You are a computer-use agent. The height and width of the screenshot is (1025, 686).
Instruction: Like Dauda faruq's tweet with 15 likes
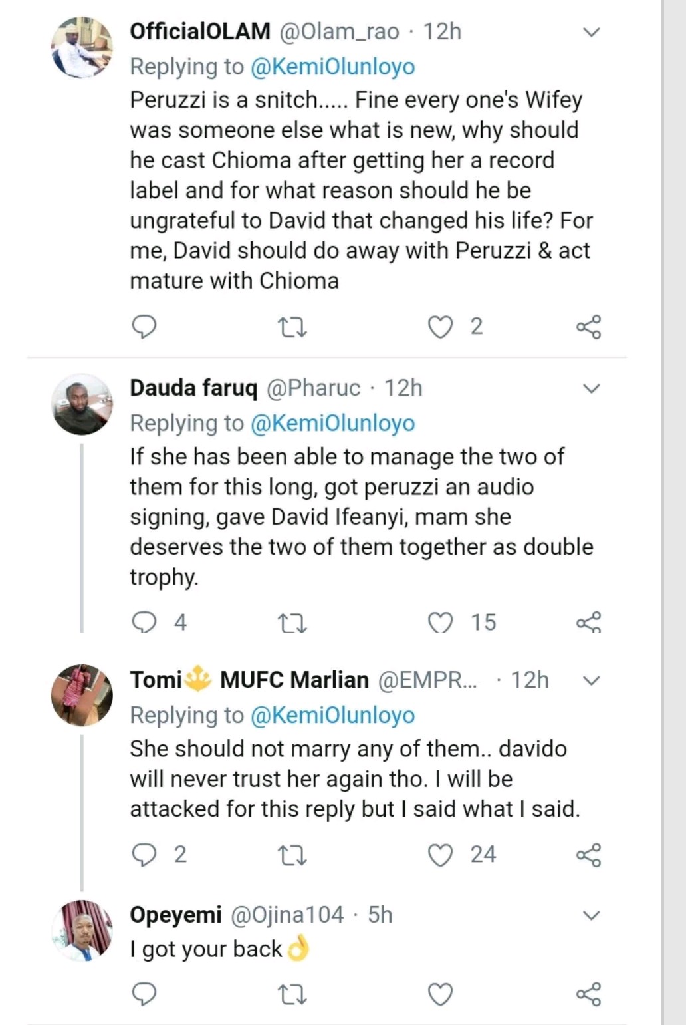point(439,623)
